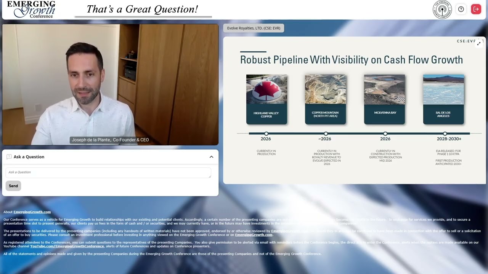The width and height of the screenshot is (488, 274).
Task: Click the red exit conference button
Action: point(476,9)
